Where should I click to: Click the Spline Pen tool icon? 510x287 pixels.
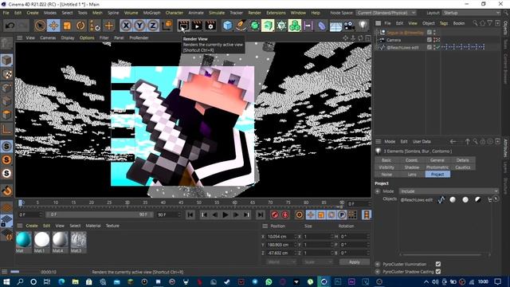click(241, 26)
